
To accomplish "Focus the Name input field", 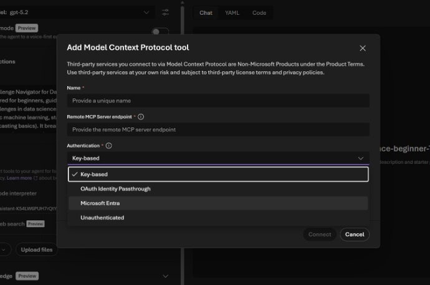I will (218, 101).
